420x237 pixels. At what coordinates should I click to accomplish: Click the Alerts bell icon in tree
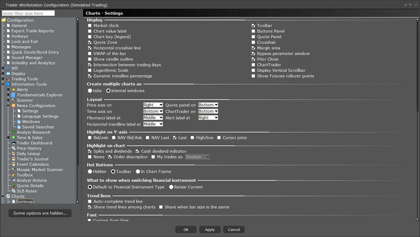click(x=13, y=90)
